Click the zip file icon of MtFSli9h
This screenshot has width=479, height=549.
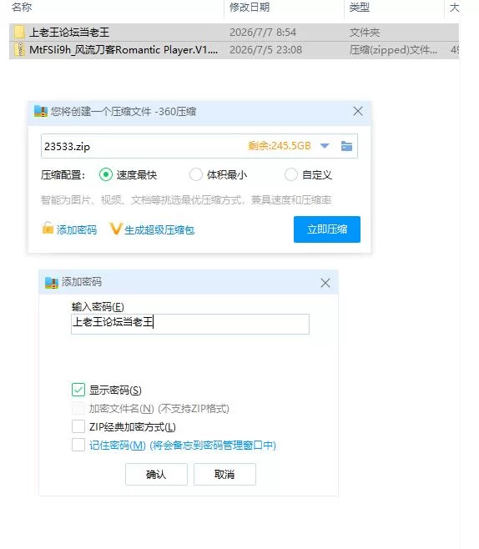[x=19, y=50]
